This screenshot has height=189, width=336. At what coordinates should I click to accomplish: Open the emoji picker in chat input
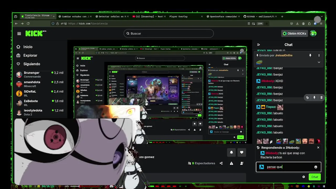(316, 167)
